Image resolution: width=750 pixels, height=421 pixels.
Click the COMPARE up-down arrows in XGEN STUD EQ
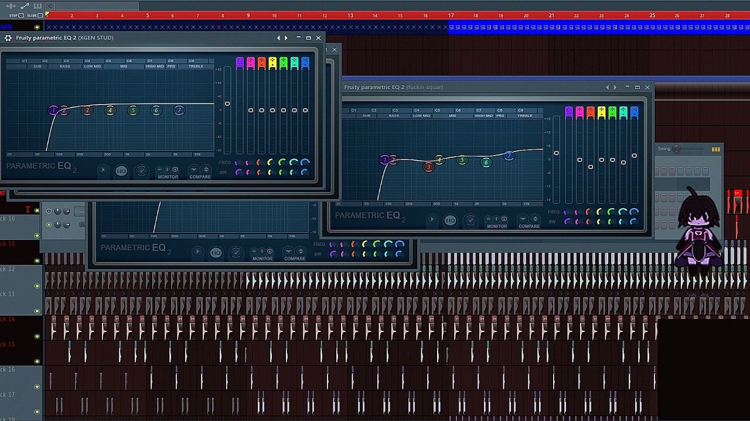click(x=206, y=170)
